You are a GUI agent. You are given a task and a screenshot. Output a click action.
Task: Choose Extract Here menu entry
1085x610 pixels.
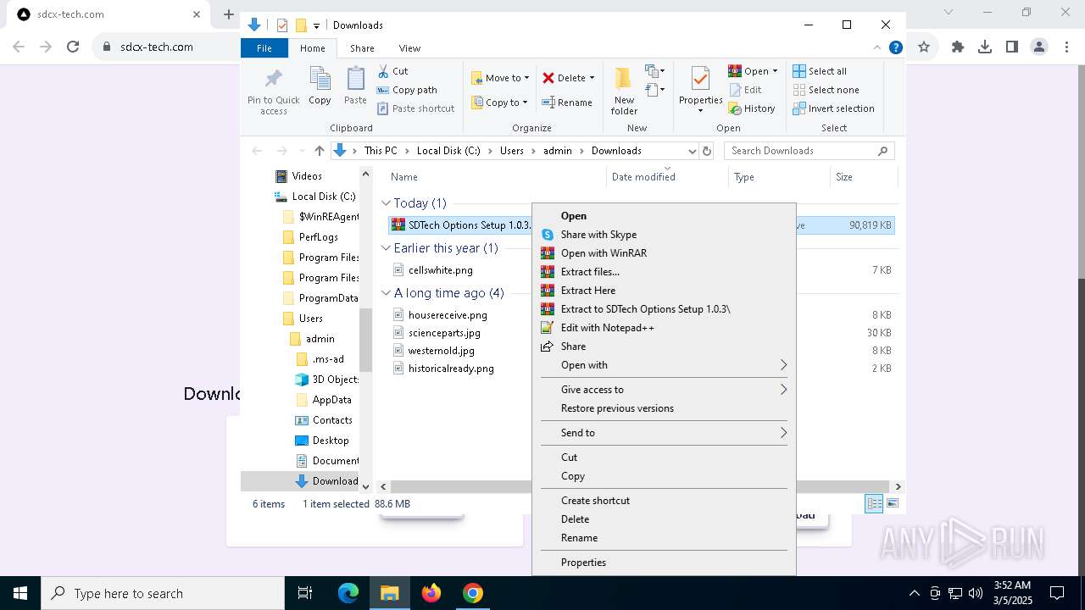tap(664, 291)
